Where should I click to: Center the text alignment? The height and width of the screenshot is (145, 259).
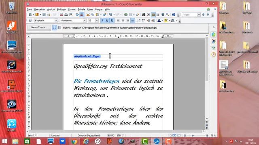click(123, 21)
